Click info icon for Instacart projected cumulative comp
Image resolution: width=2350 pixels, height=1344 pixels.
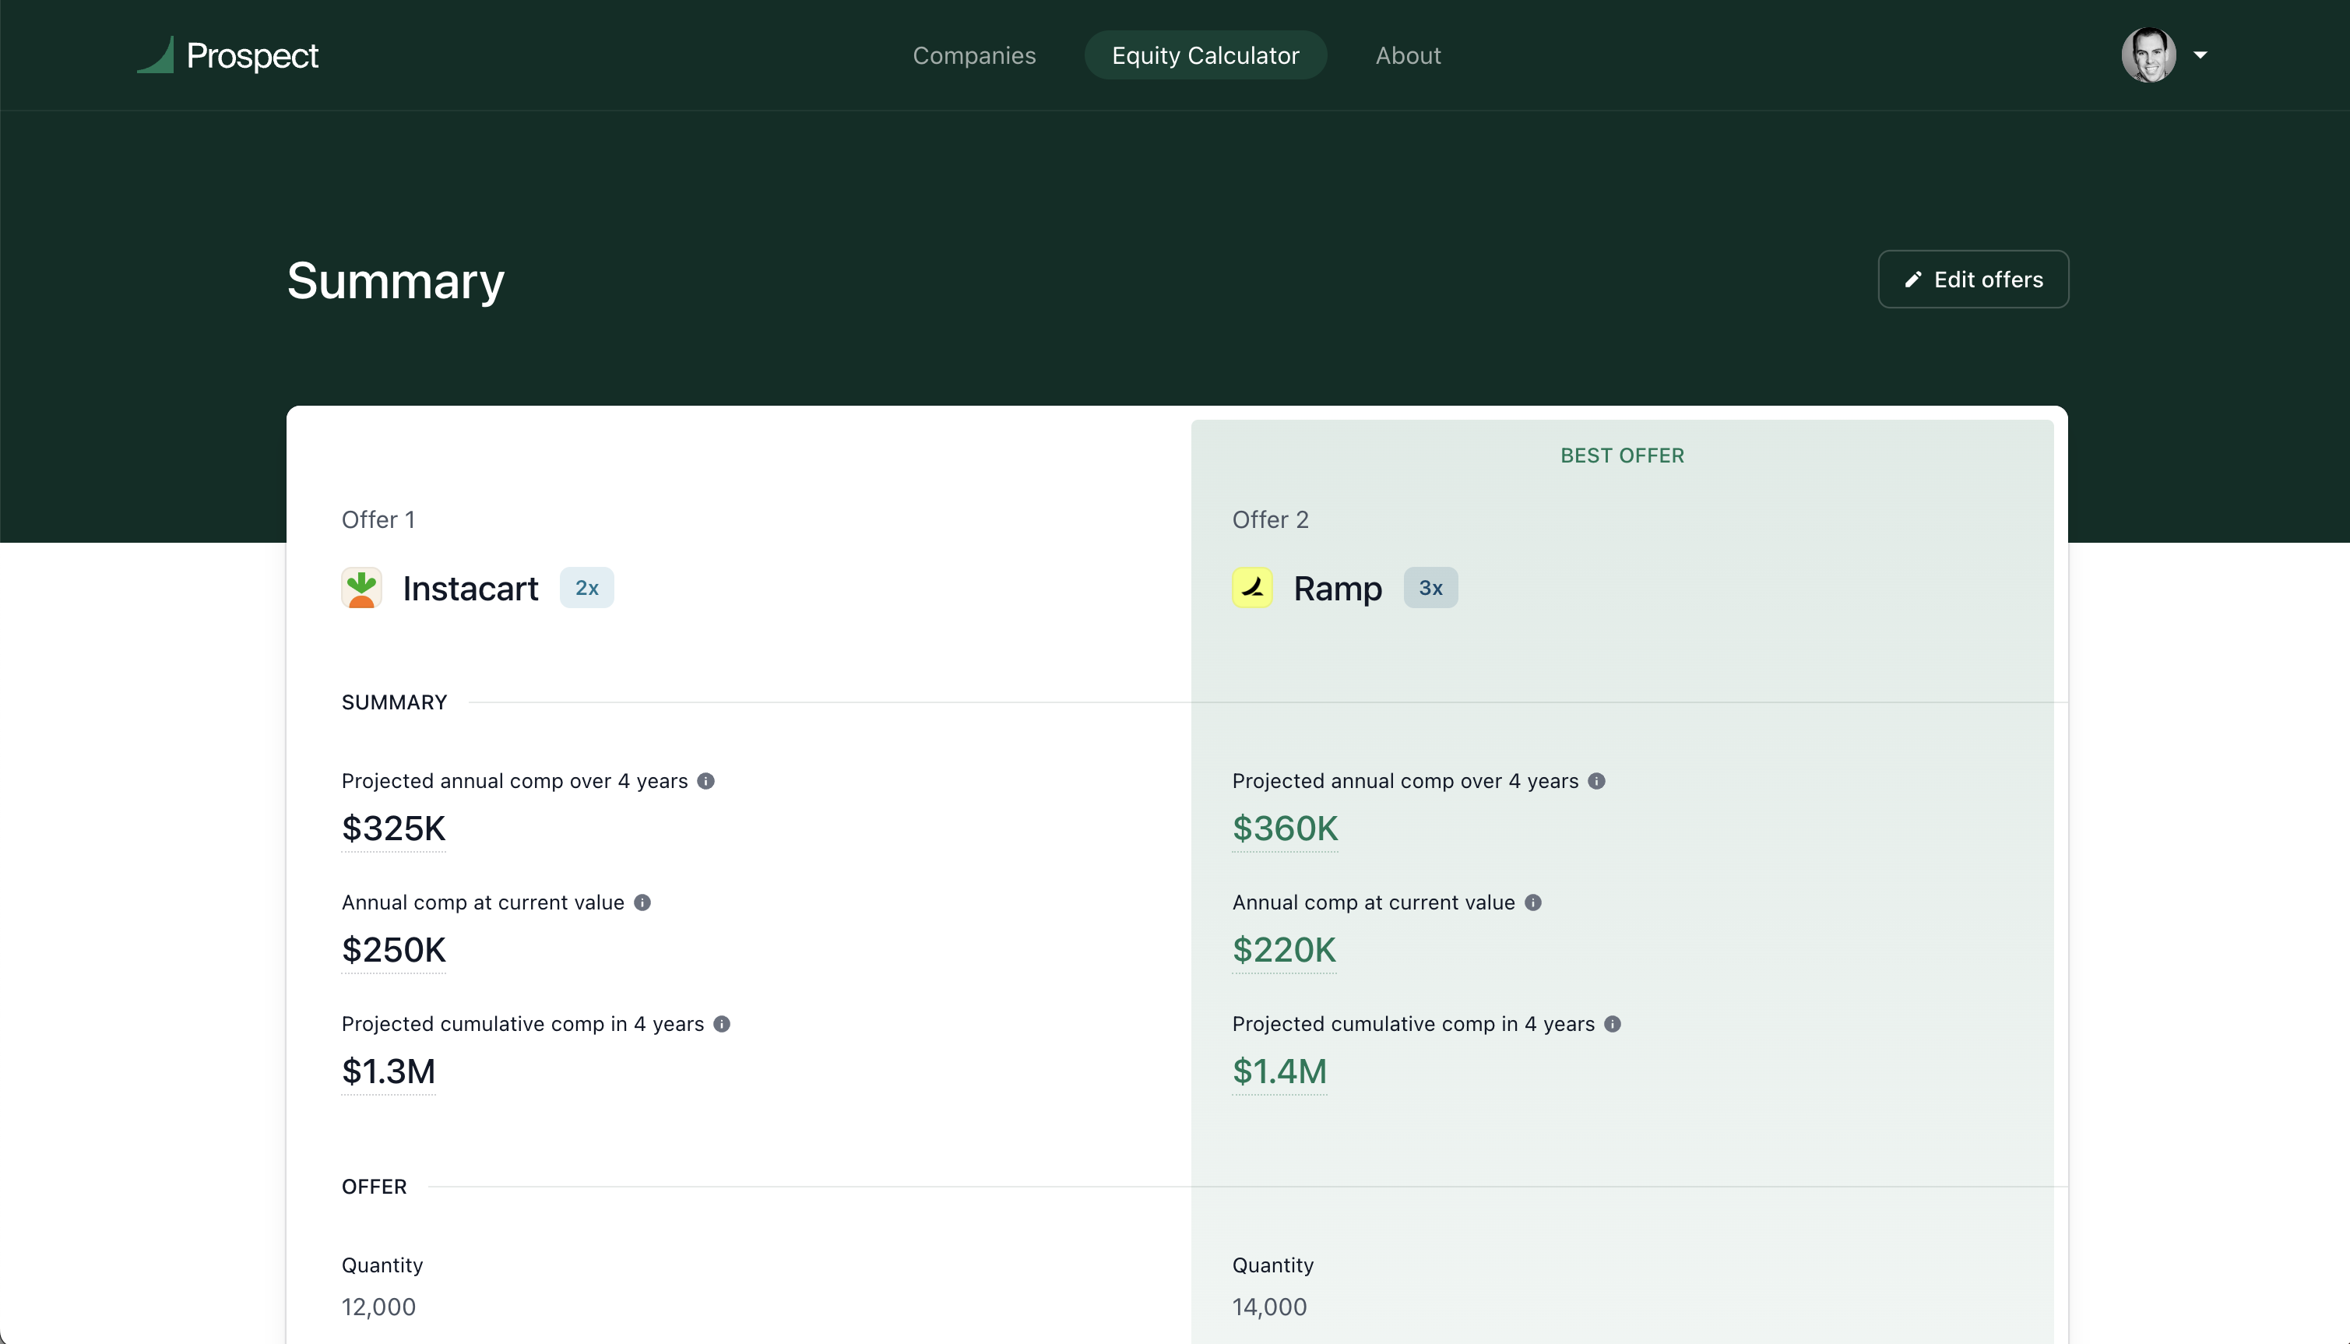721,1024
